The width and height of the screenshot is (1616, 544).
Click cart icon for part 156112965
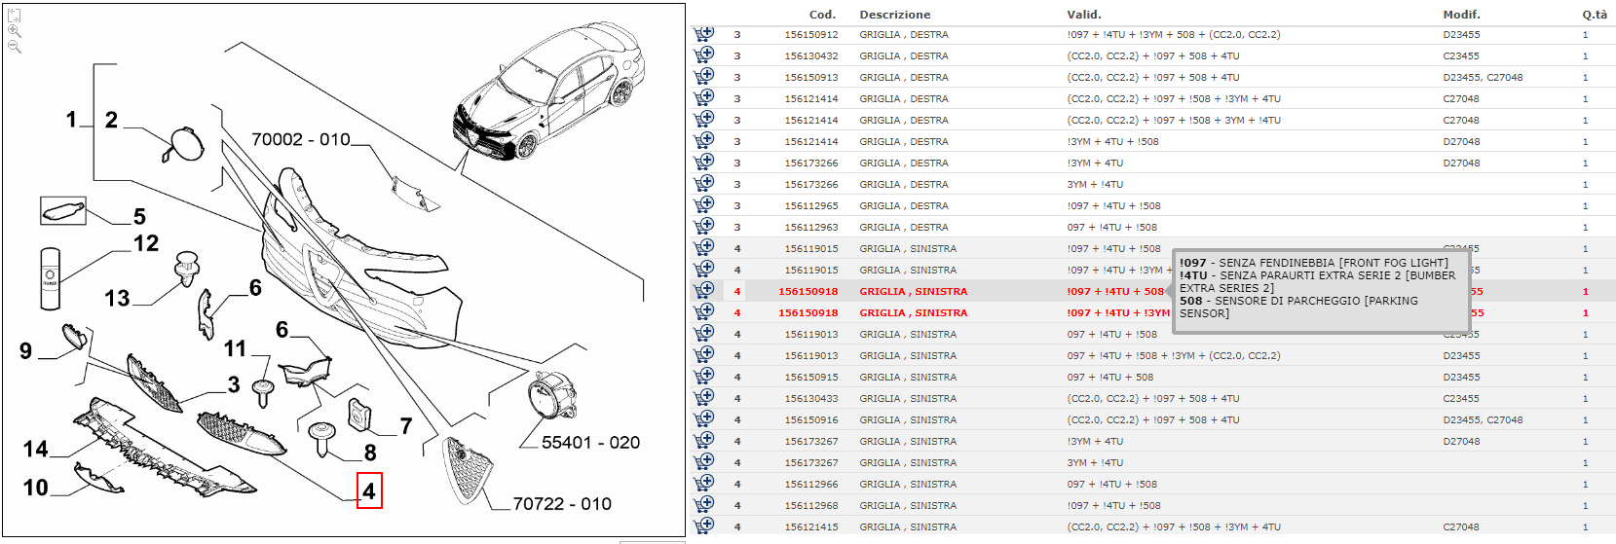pyautogui.click(x=703, y=205)
